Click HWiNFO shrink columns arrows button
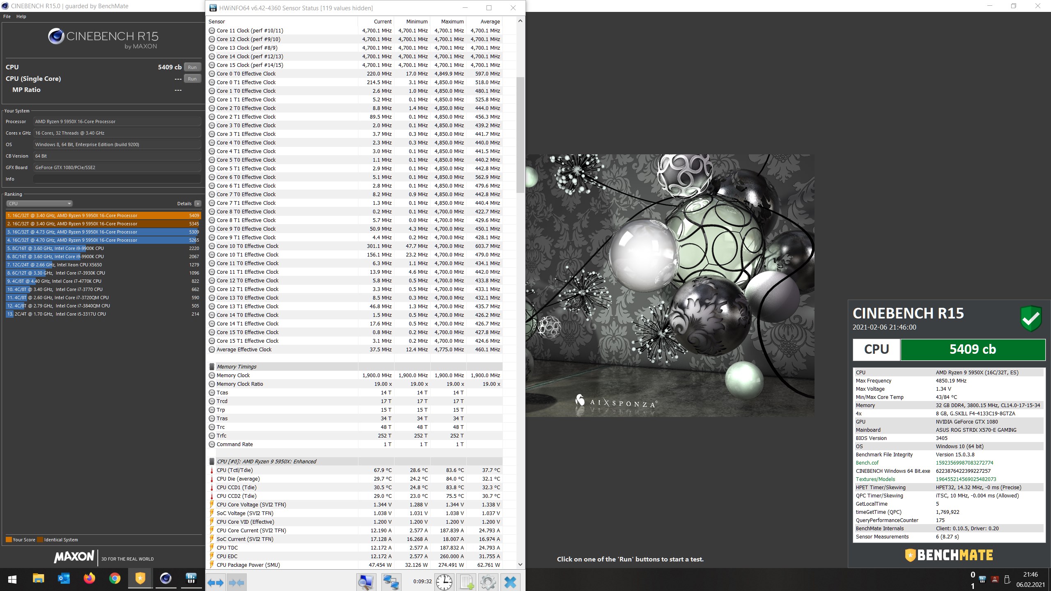 (x=237, y=582)
